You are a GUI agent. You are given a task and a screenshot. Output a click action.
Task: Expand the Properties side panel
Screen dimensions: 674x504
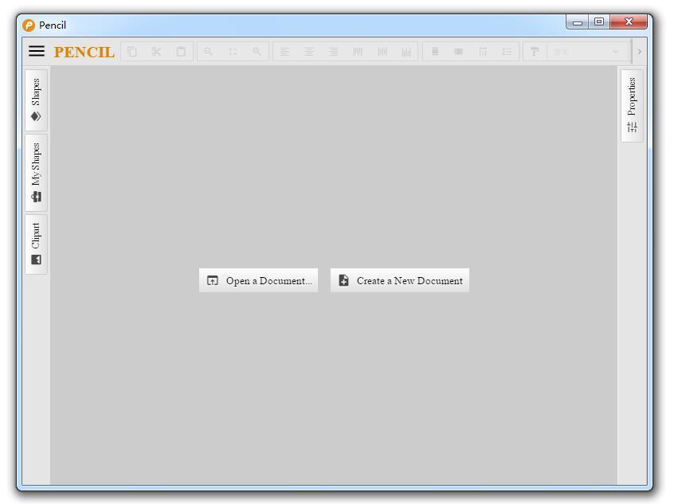coord(632,105)
